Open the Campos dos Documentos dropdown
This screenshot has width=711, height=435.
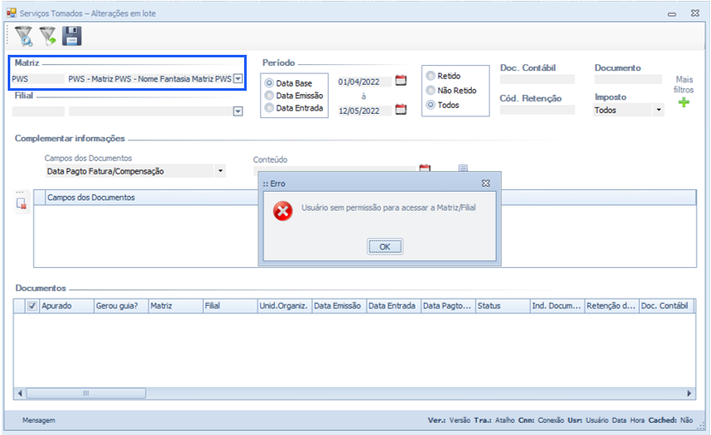[x=220, y=171]
